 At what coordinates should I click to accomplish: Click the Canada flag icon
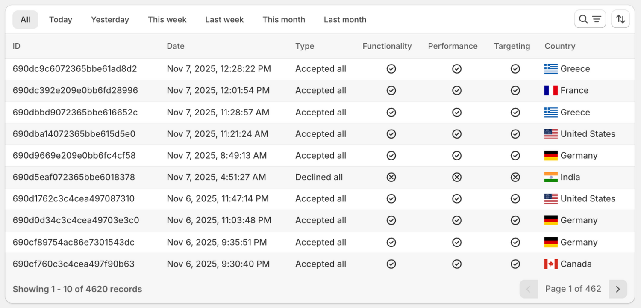pos(551,264)
